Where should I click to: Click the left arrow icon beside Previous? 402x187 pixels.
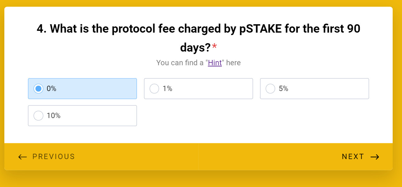pyautogui.click(x=22, y=157)
